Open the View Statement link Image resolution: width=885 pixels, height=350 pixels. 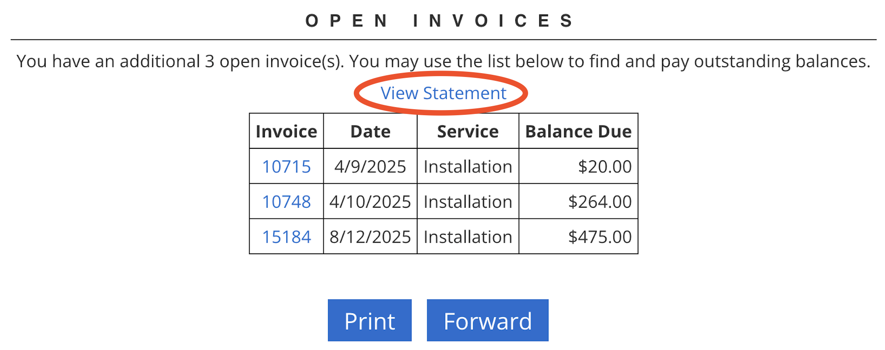(443, 93)
